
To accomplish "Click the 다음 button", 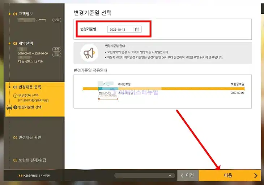I will (x=230, y=175).
